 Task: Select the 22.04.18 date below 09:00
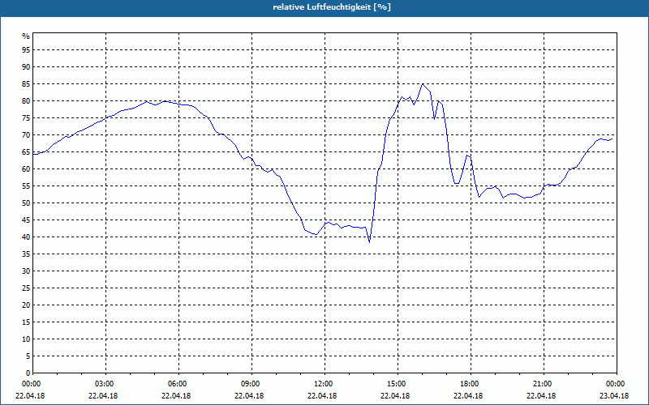tap(250, 395)
